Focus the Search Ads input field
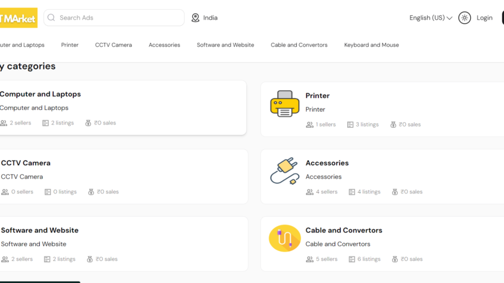 pos(114,18)
